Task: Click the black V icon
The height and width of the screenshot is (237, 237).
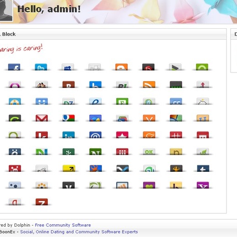Action: [x=68, y=185]
